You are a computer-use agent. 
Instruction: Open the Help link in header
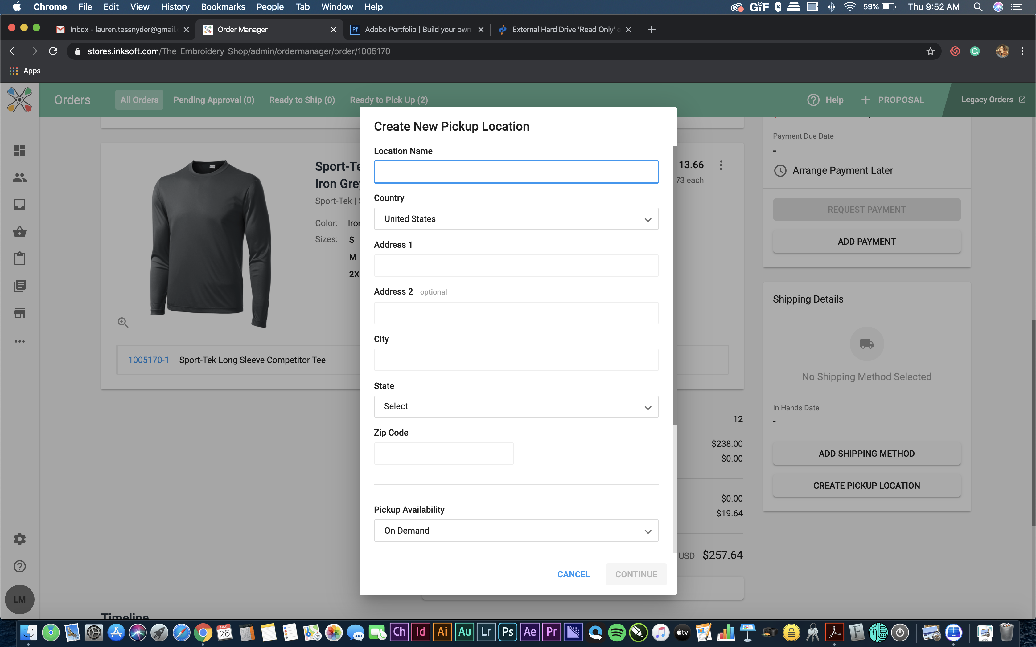click(x=825, y=100)
